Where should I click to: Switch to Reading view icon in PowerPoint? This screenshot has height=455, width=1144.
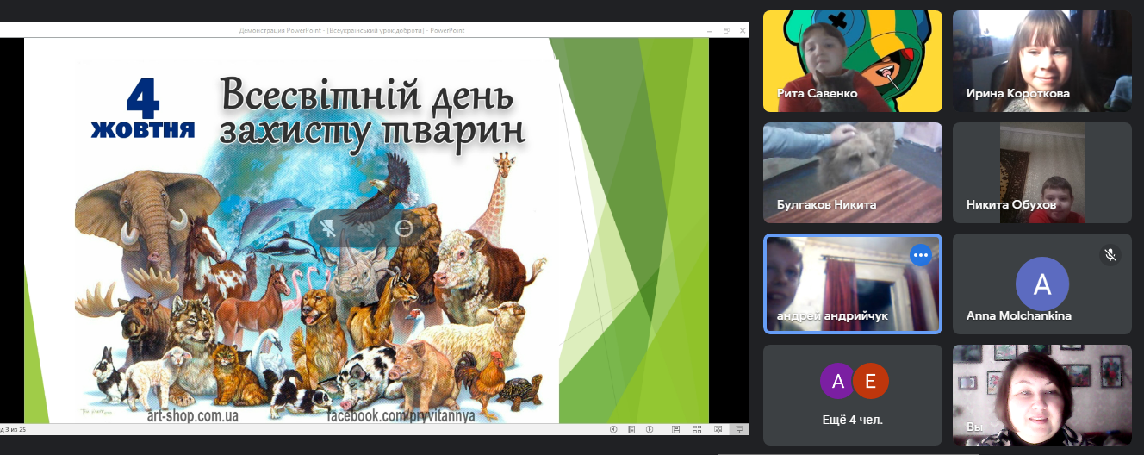click(718, 429)
